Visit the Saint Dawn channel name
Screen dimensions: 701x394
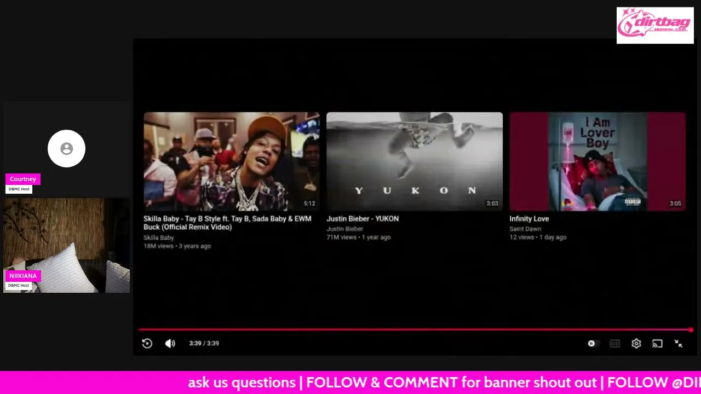tap(525, 229)
